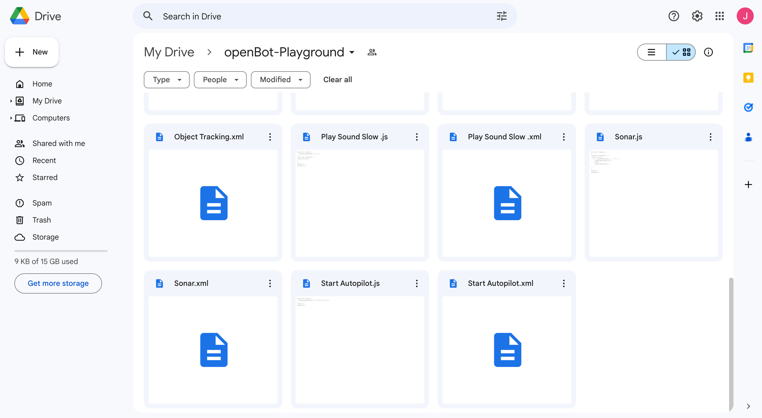Open Play Sound Slow .xml thumbnail
This screenshot has height=418, width=762.
(507, 203)
